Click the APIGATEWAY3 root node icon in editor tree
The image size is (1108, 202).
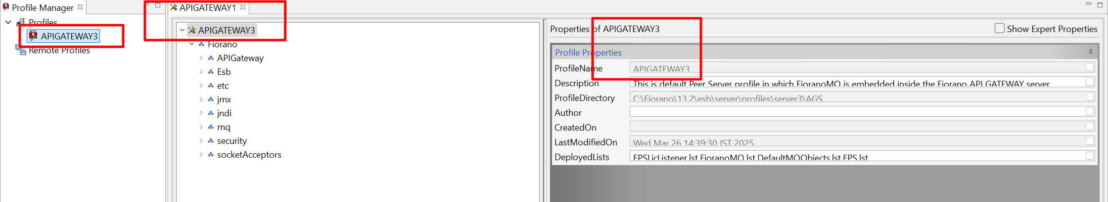tap(192, 30)
